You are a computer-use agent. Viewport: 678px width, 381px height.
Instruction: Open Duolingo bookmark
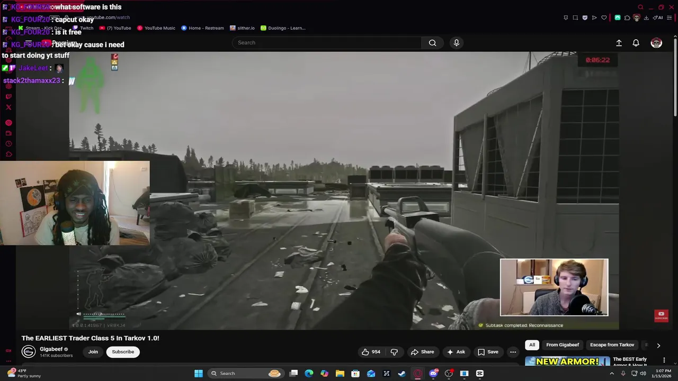coord(283,28)
